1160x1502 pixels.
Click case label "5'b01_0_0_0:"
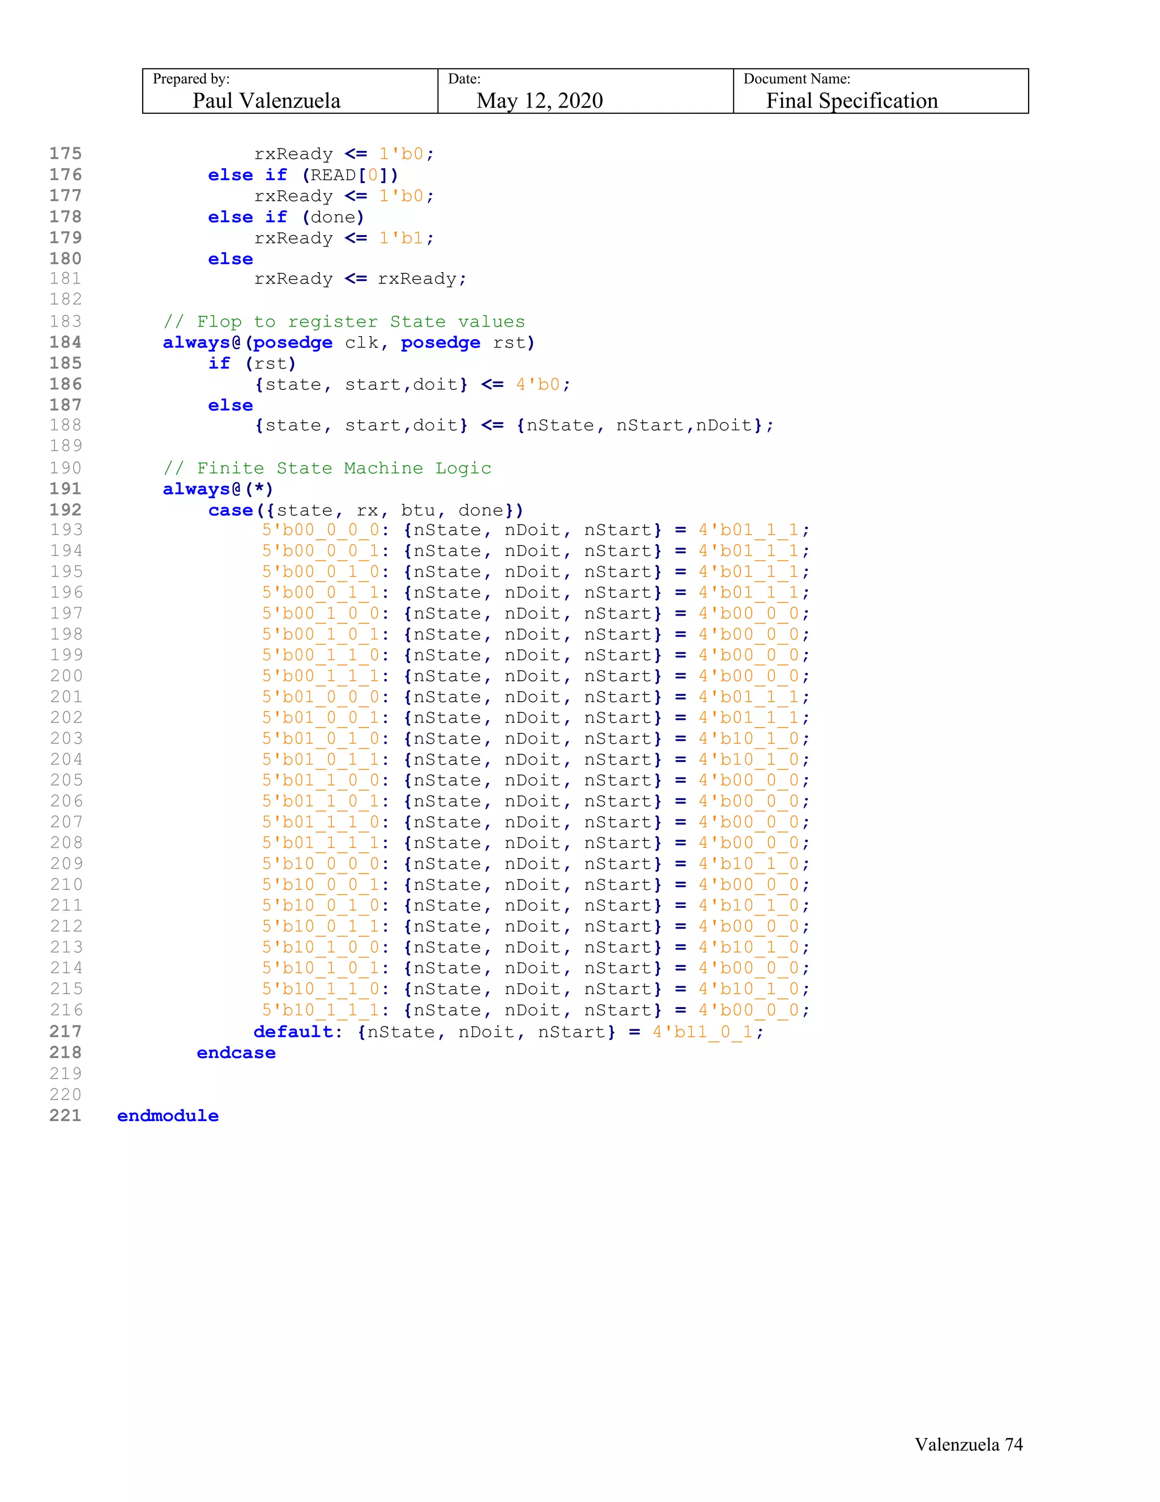click(326, 697)
